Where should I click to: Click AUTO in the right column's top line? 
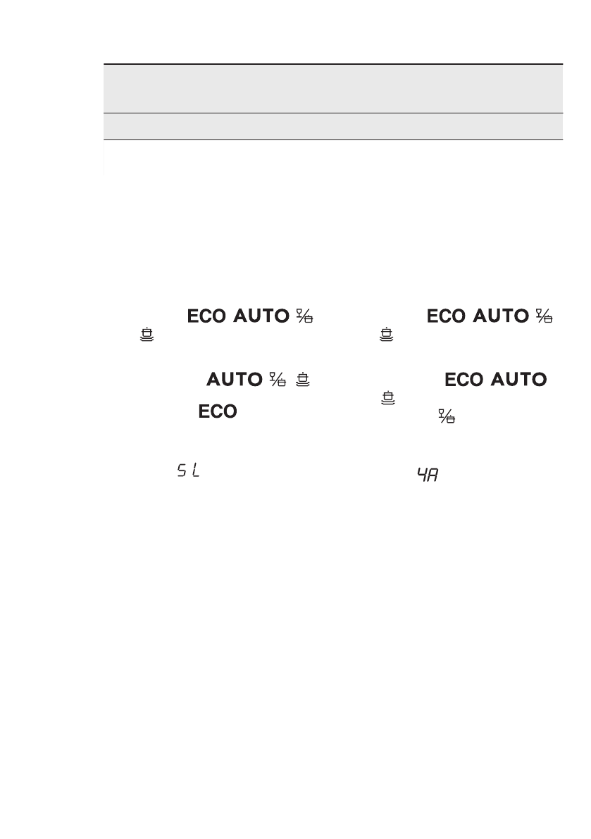[x=501, y=316]
